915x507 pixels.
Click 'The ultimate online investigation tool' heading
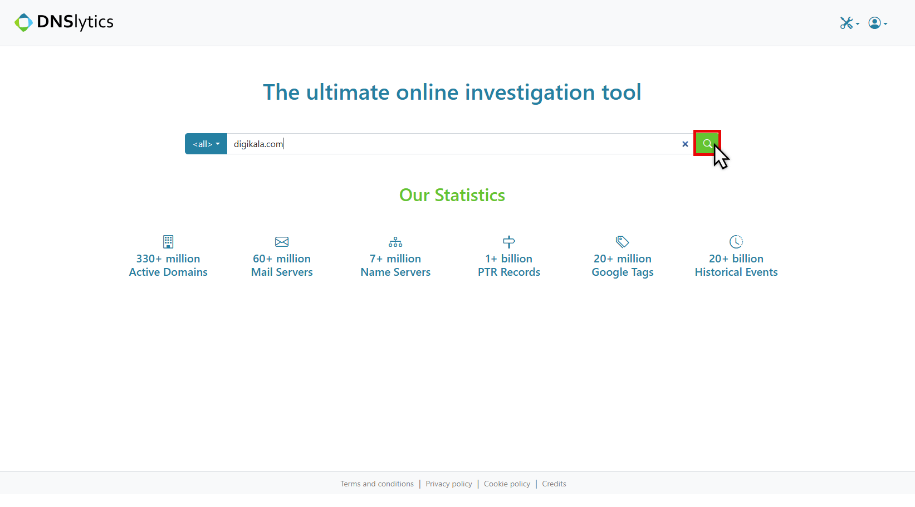pos(452,92)
